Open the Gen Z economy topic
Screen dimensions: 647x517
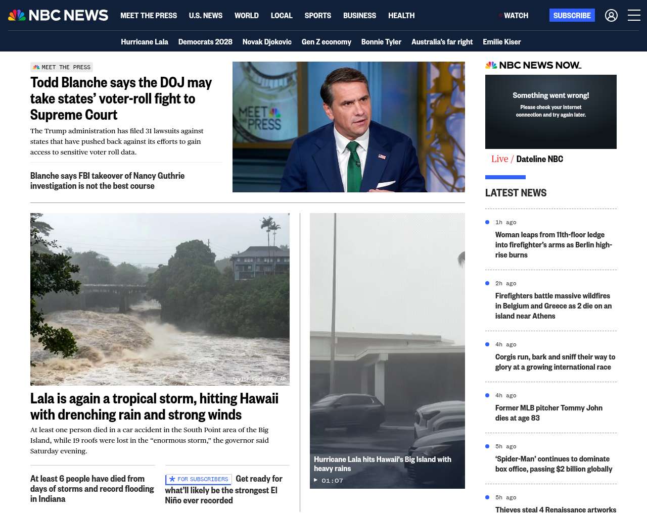pos(327,42)
